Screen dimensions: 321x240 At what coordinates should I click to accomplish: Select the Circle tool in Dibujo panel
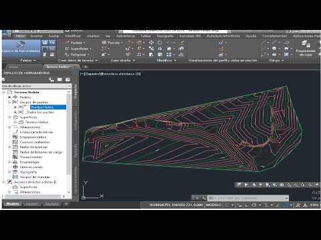point(274,49)
